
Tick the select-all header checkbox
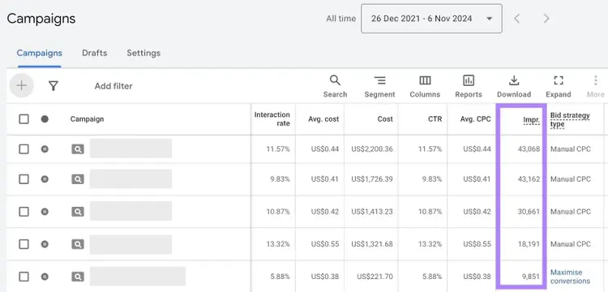24,118
